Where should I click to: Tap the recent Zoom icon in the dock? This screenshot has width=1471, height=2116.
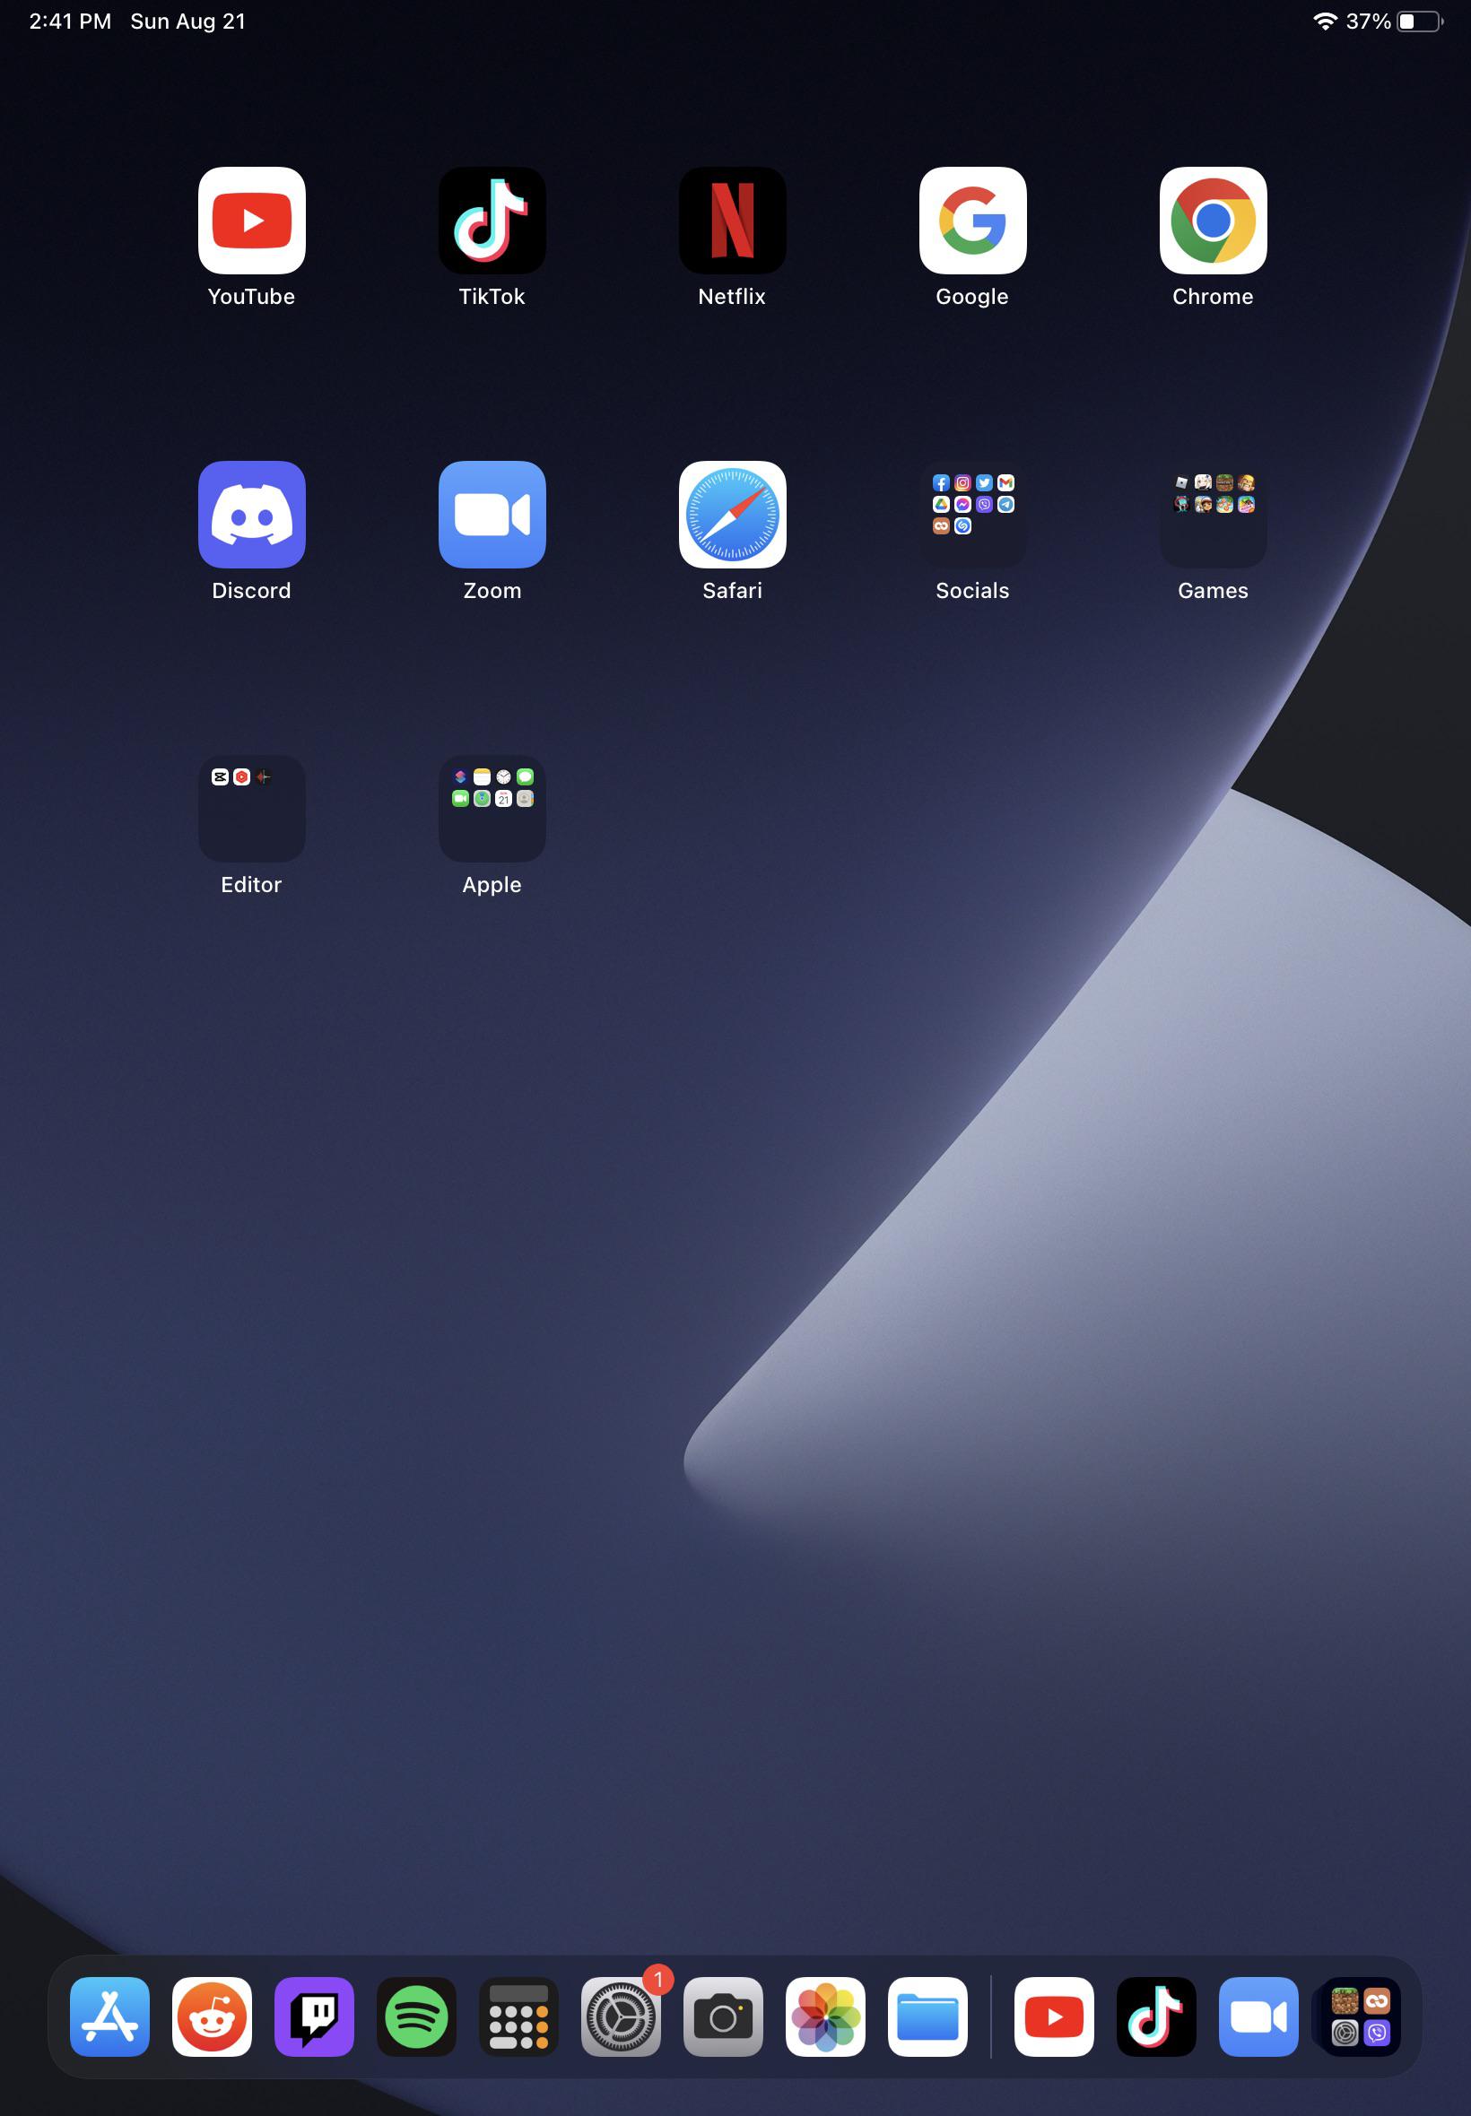[1259, 2016]
